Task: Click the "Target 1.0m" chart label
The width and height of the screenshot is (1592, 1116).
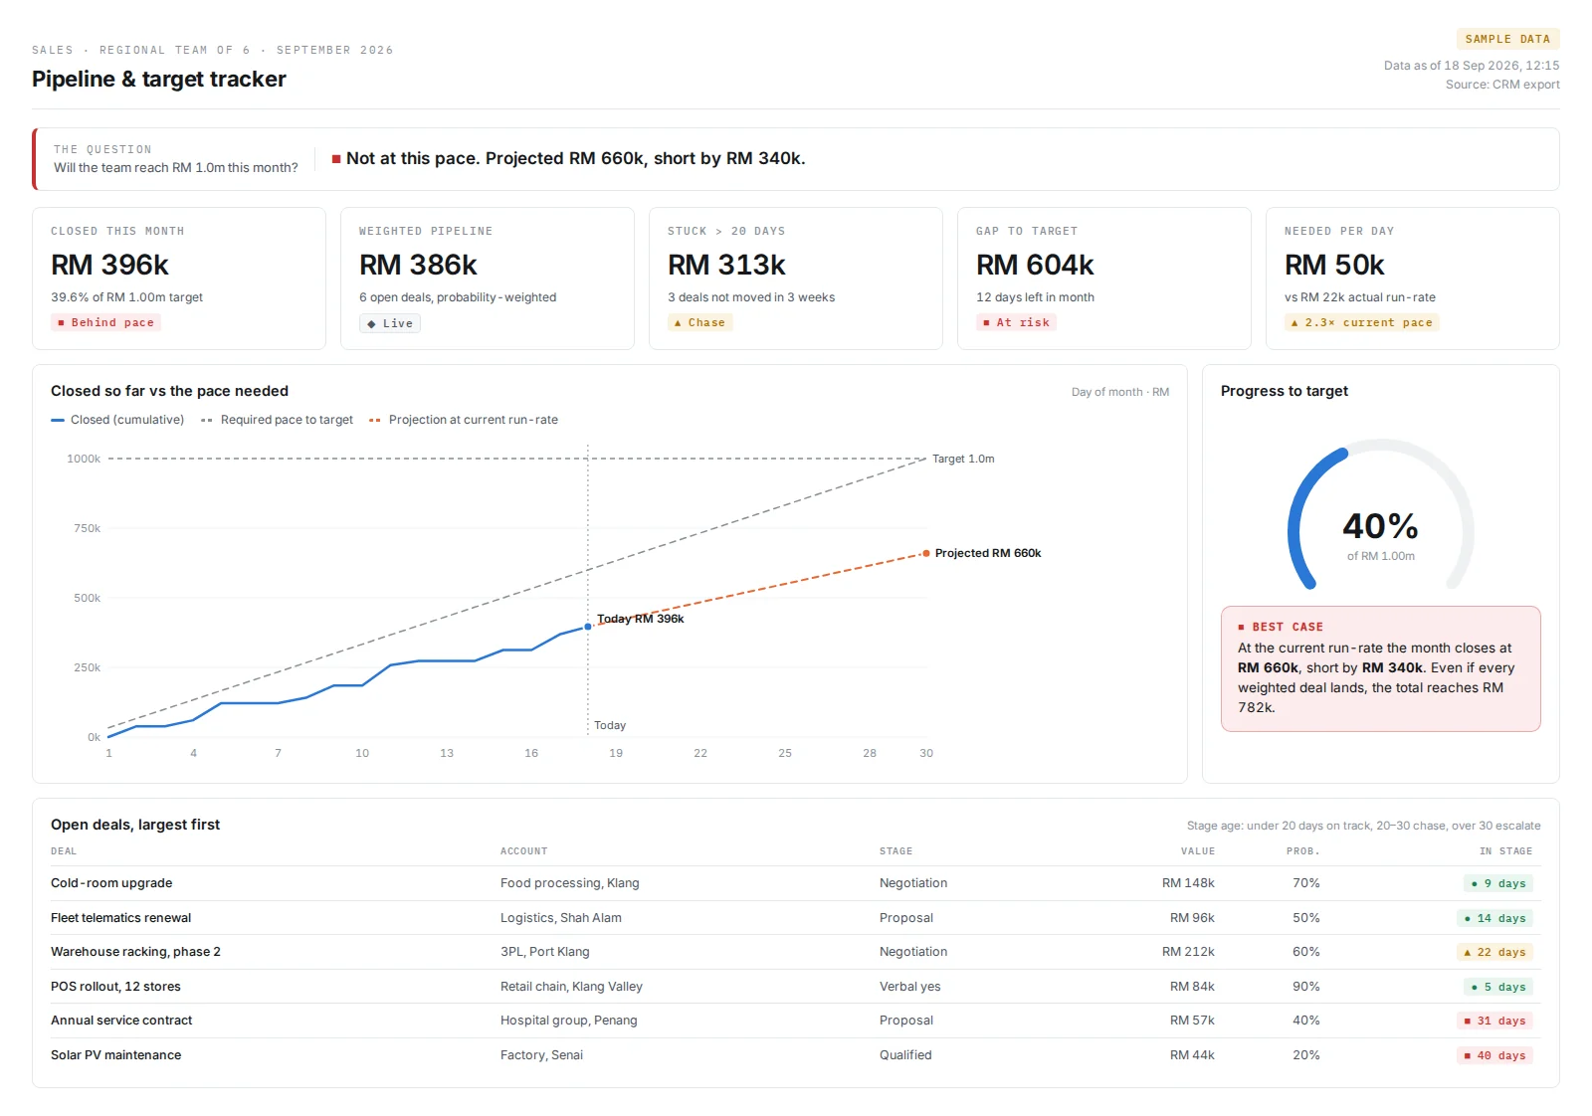Action: coord(963,459)
